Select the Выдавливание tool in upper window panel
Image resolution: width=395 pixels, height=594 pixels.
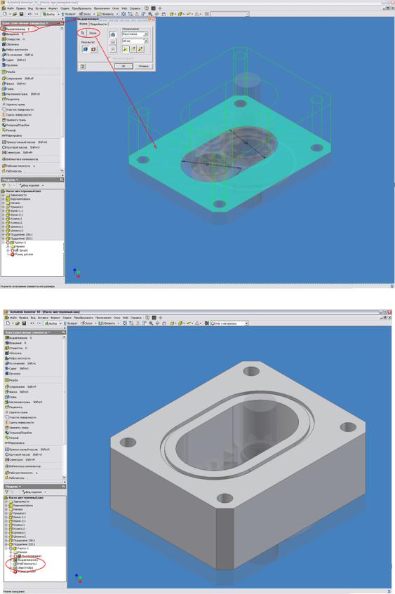pos(16,29)
